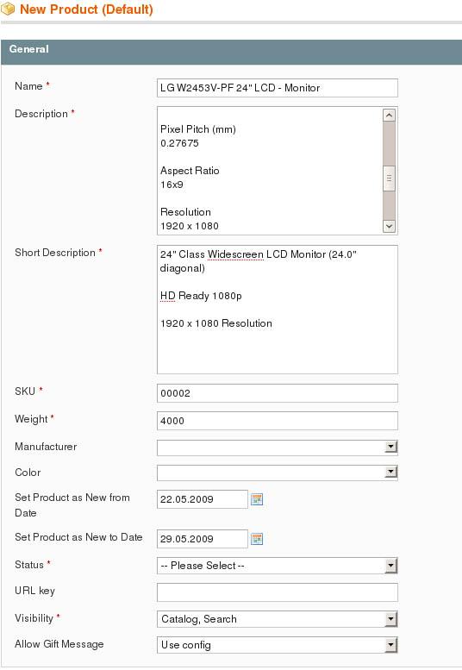
Task: Click Description scrollbar down arrow
Action: point(389,226)
